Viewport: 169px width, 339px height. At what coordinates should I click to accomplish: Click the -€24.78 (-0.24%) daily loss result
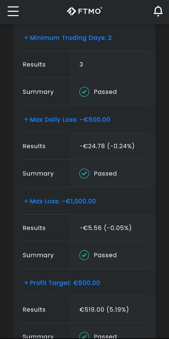(107, 146)
